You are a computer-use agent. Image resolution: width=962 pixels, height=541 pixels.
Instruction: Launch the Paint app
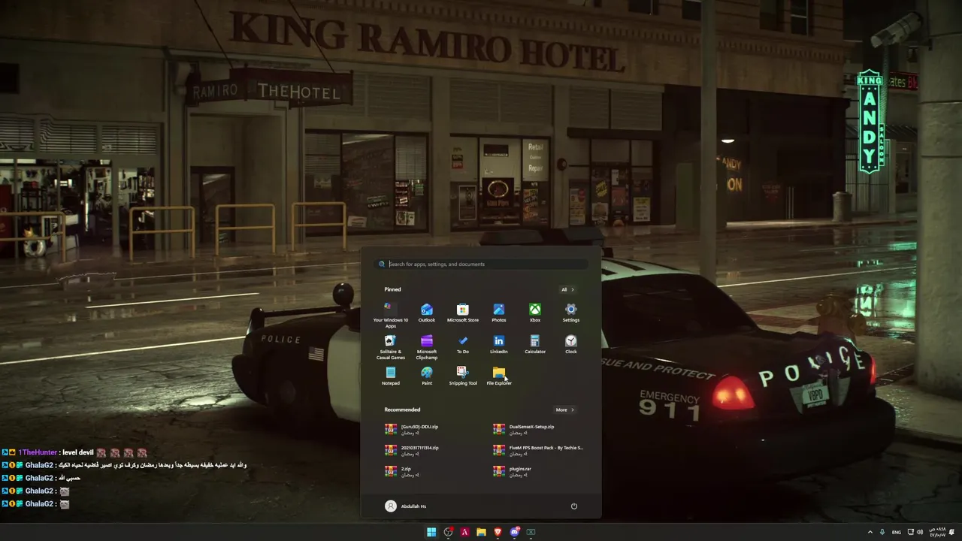pos(427,376)
